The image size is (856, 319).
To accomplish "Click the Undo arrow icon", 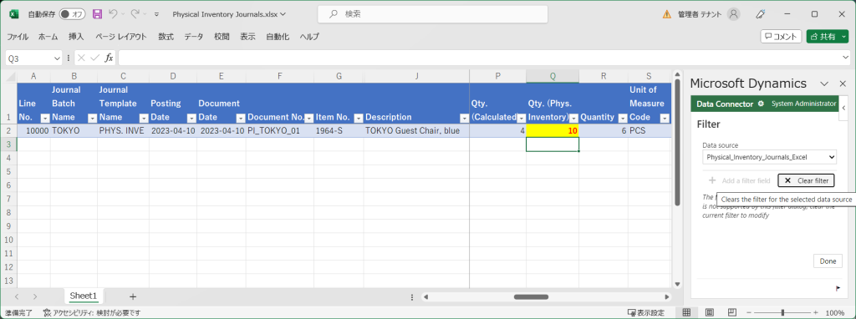I will (113, 14).
